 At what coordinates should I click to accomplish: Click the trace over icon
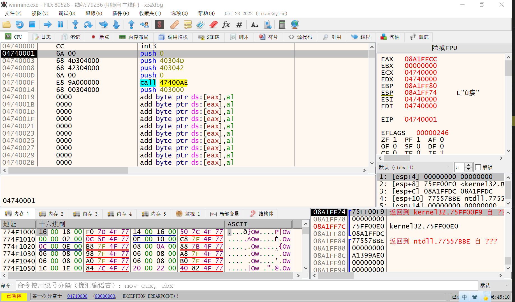[x=116, y=25]
